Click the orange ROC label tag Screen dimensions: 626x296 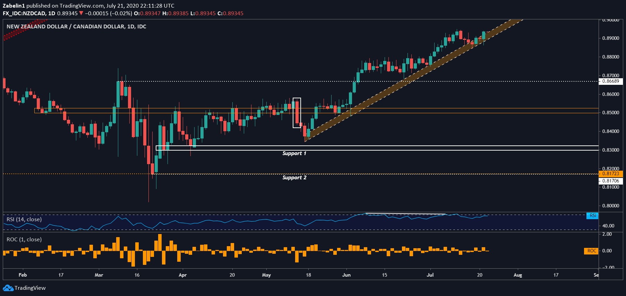591,251
